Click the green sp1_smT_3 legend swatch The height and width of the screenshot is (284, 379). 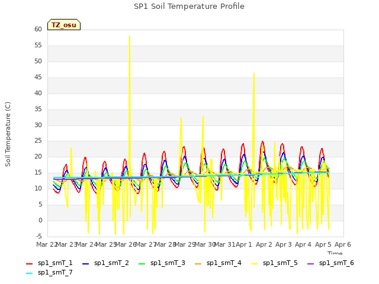coord(142,264)
